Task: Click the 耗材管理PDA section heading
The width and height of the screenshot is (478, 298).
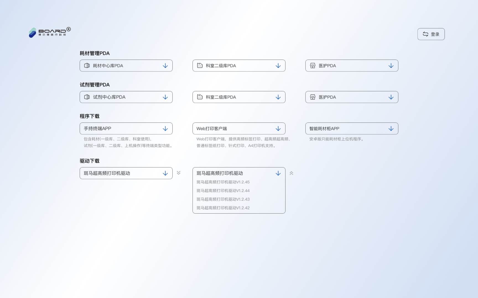Action: [95, 53]
